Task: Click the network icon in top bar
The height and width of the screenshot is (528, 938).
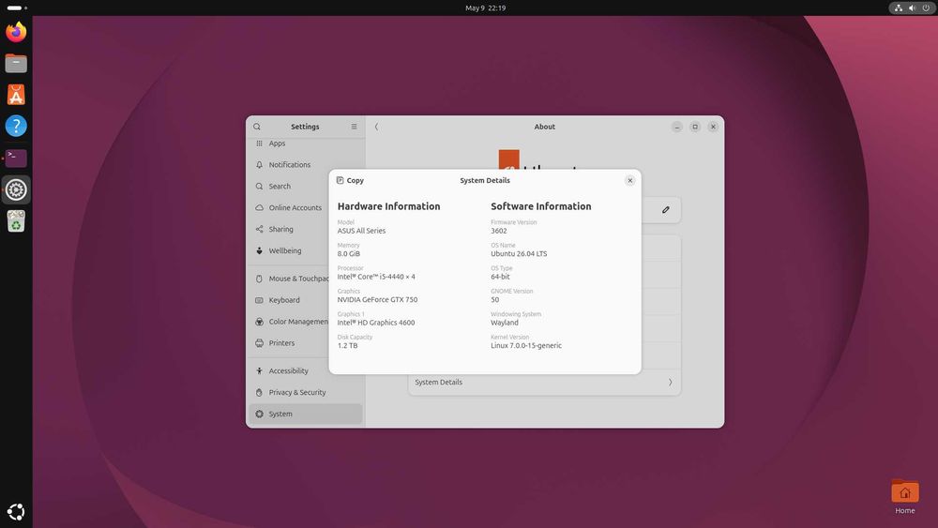Action: (898, 8)
